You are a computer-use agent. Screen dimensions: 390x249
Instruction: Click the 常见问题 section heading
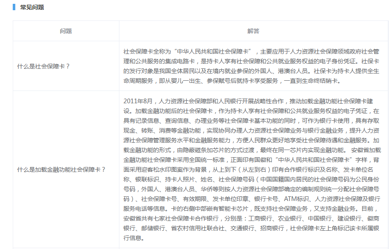tap(32, 7)
